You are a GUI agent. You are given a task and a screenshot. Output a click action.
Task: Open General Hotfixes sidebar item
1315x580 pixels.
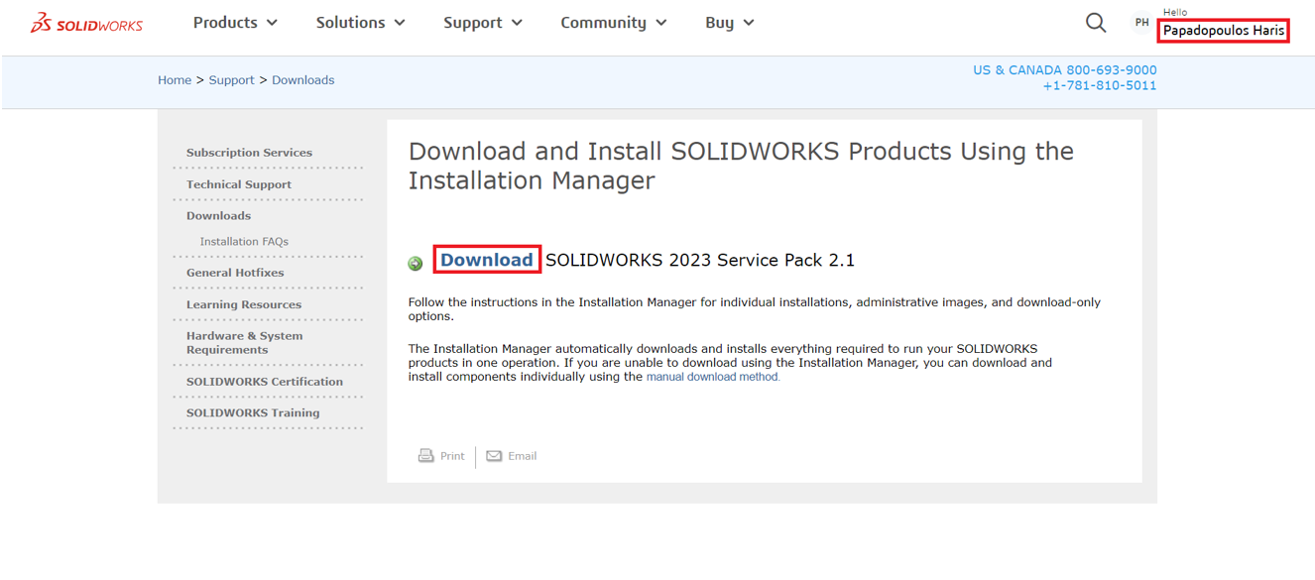coord(235,273)
